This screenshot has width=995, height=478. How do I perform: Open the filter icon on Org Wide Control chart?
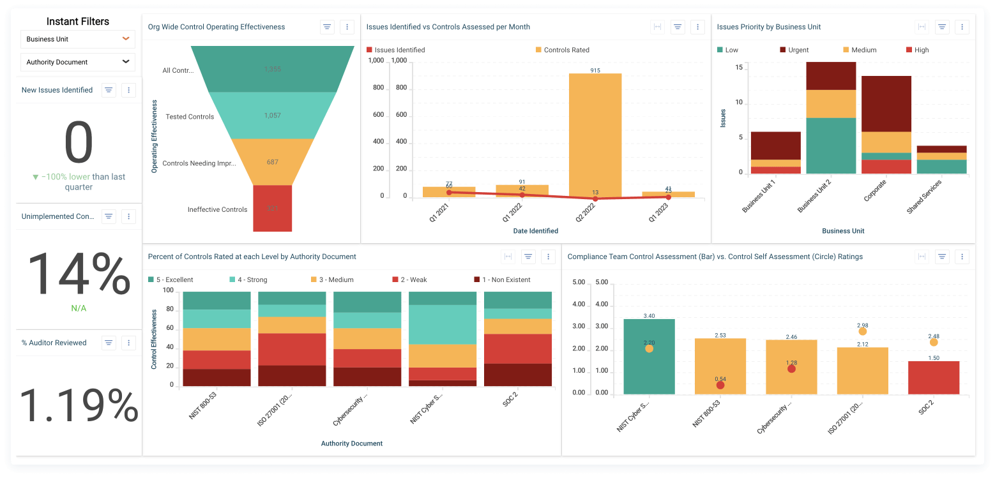[x=327, y=27]
